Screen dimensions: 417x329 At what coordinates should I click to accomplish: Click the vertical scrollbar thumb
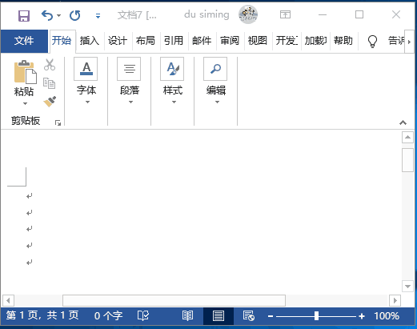(x=407, y=160)
